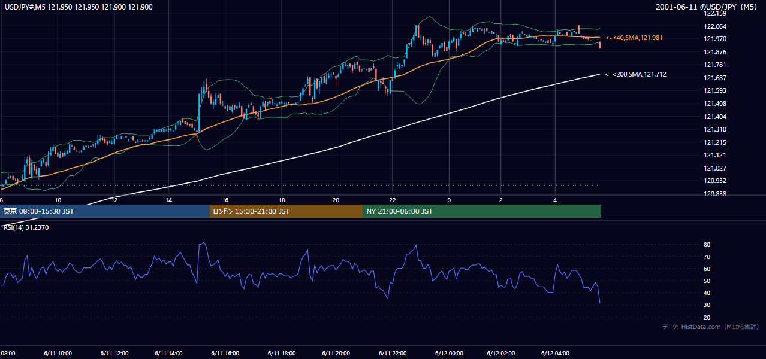Image resolution: width=766 pixels, height=359 pixels.
Task: Click the 121.215 price axis label
Action: click(714, 142)
